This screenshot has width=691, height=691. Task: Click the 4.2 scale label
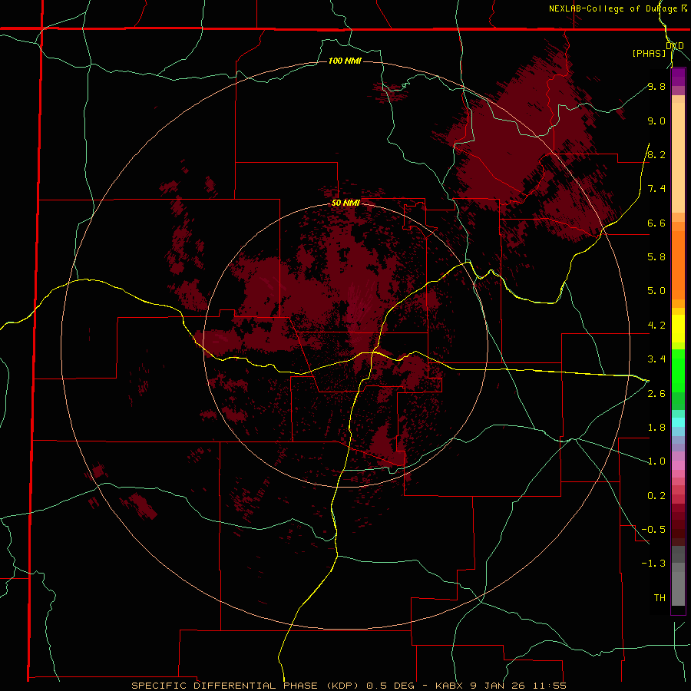[x=656, y=326]
